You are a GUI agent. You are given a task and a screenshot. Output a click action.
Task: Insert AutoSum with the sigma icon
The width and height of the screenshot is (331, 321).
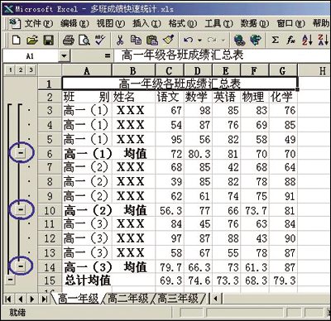coord(275,41)
